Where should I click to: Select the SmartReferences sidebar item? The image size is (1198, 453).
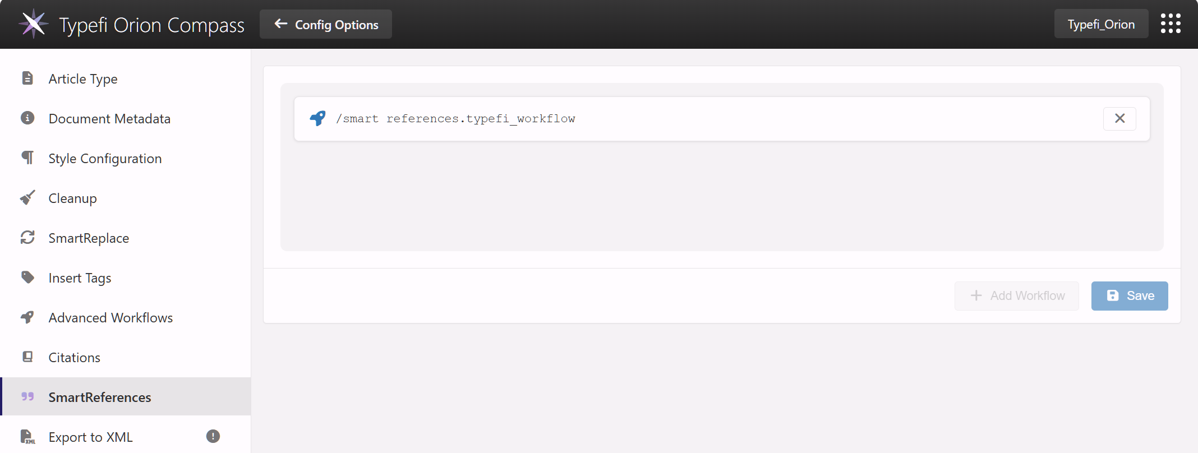pos(126,396)
